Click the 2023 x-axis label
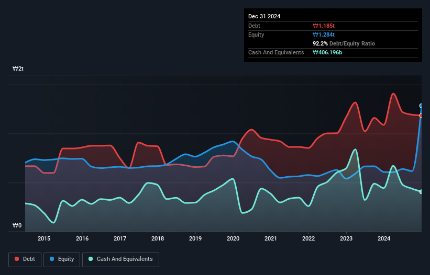Image resolution: width=430 pixels, height=275 pixels. coord(346,238)
